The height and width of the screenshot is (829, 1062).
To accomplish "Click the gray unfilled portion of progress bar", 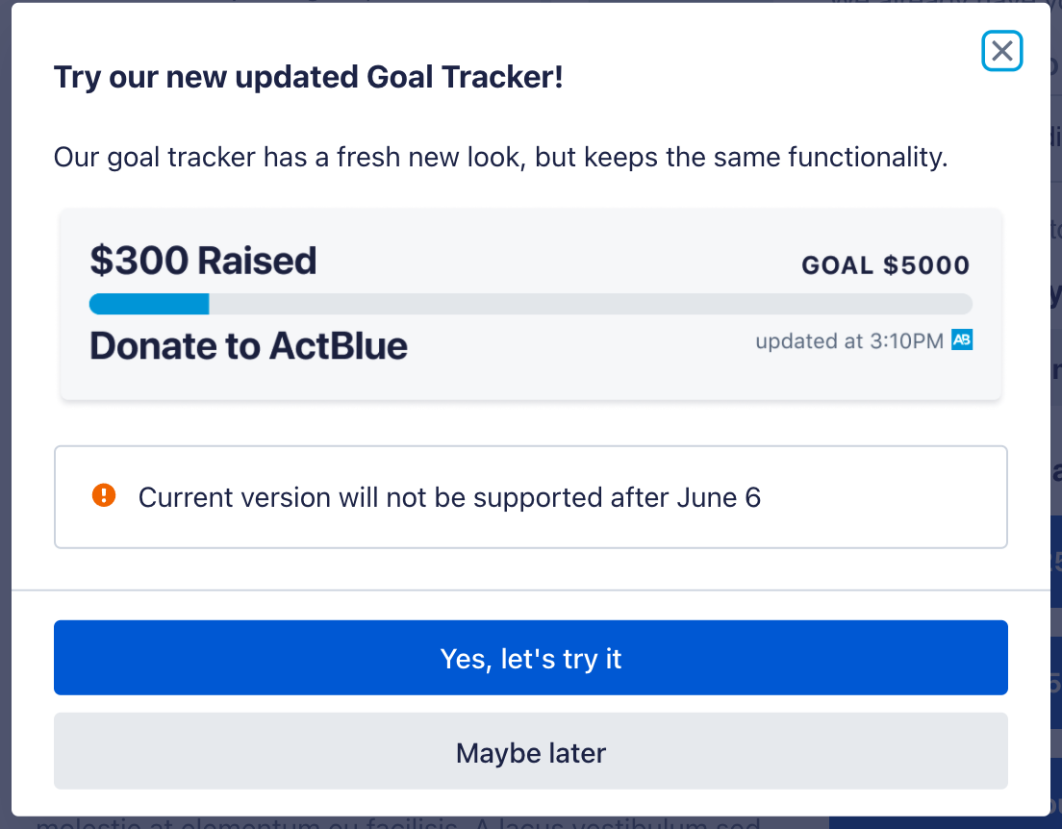I will click(x=591, y=304).
